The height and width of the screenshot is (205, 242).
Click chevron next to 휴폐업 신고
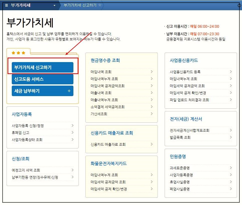[72, 132]
